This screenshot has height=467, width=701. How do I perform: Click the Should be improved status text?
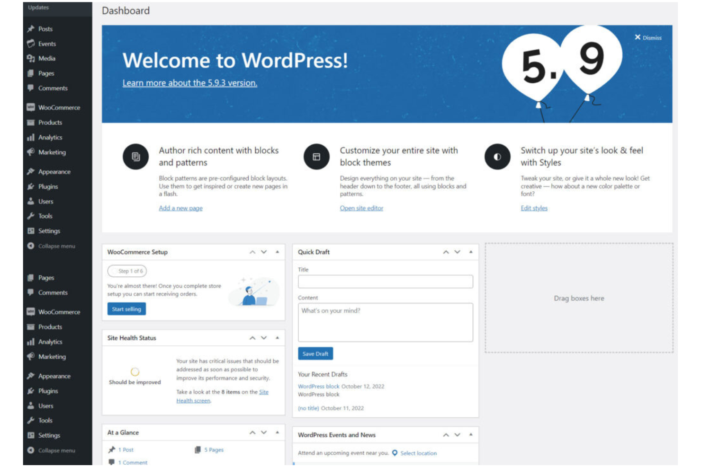pos(135,382)
